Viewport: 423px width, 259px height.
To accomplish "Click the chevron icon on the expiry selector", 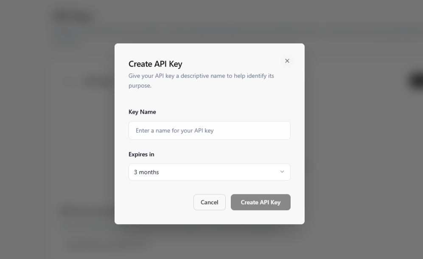I will click(281, 172).
